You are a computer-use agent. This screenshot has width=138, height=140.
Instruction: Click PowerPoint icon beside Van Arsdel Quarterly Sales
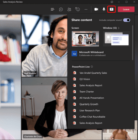point(75,73)
